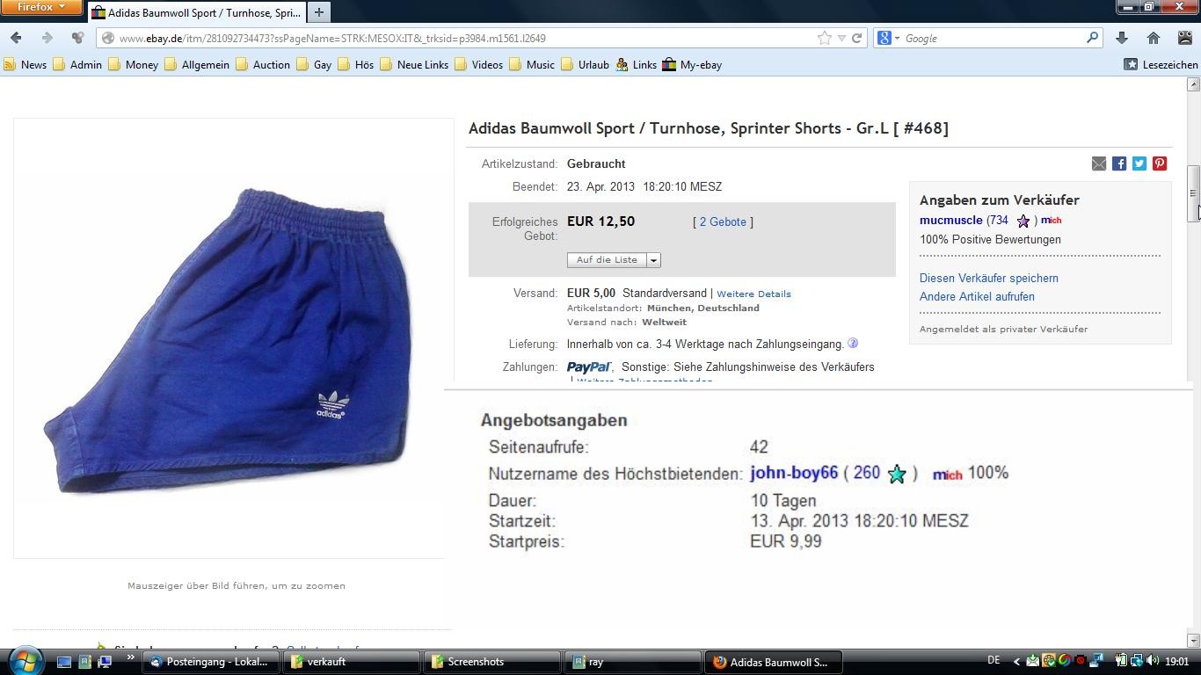Open the Neue Links bookmarks folder
The height and width of the screenshot is (675, 1201).
(x=414, y=64)
